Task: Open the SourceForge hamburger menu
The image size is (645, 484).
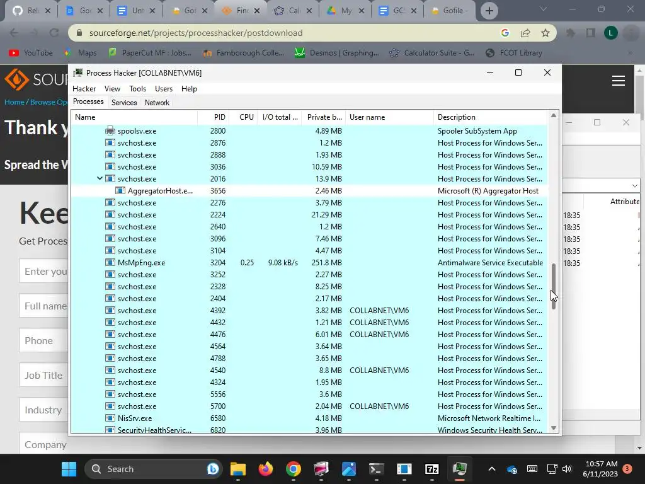Action: pyautogui.click(x=619, y=81)
